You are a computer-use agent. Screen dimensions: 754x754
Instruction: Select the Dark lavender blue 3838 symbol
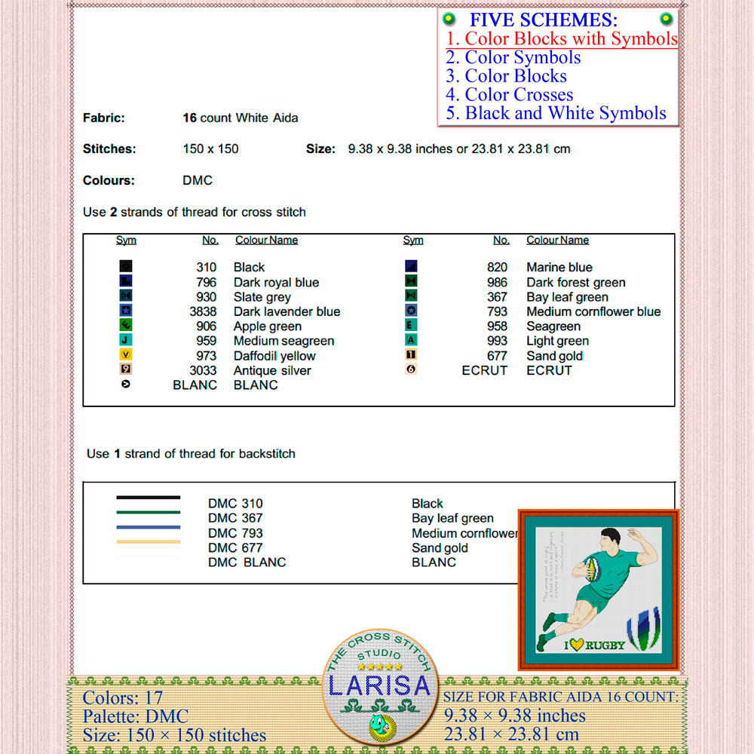(x=125, y=311)
